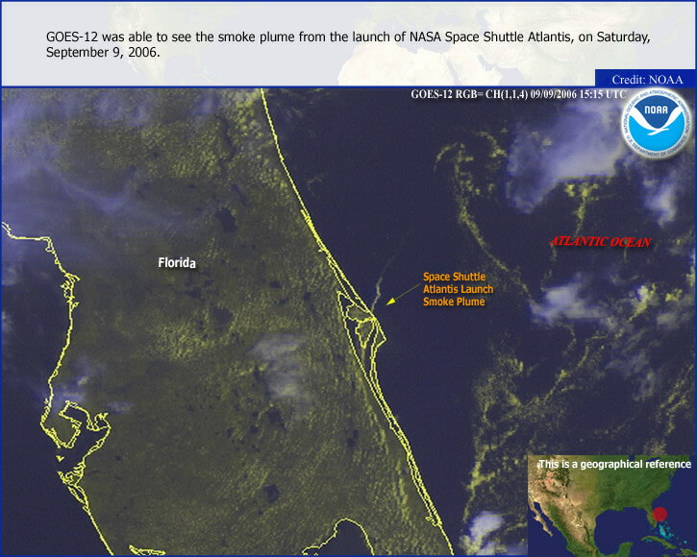Click the GOES-12 RGB timestamp text

point(518,94)
